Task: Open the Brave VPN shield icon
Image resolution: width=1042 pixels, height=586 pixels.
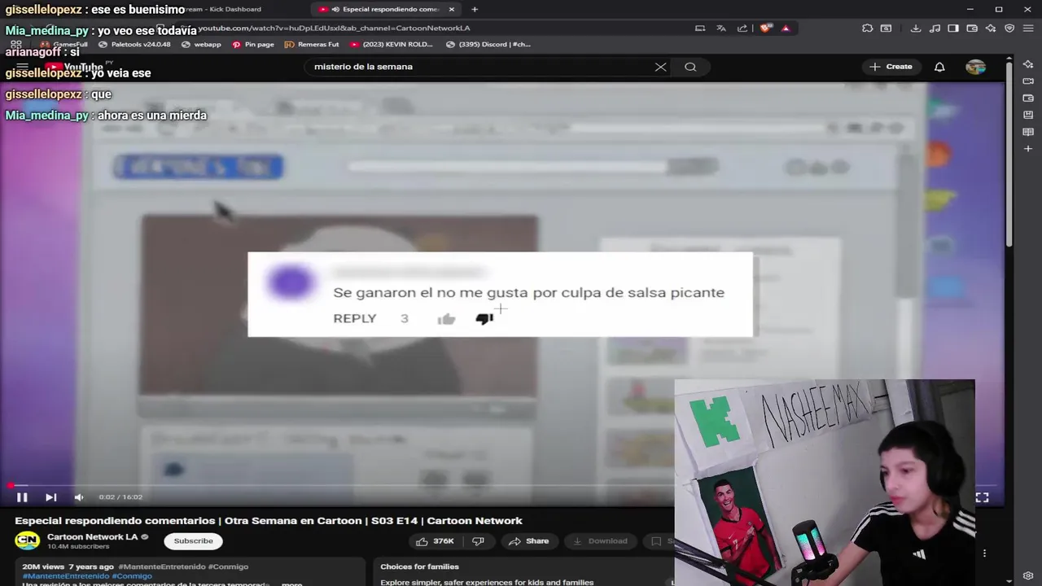Action: [x=1009, y=28]
